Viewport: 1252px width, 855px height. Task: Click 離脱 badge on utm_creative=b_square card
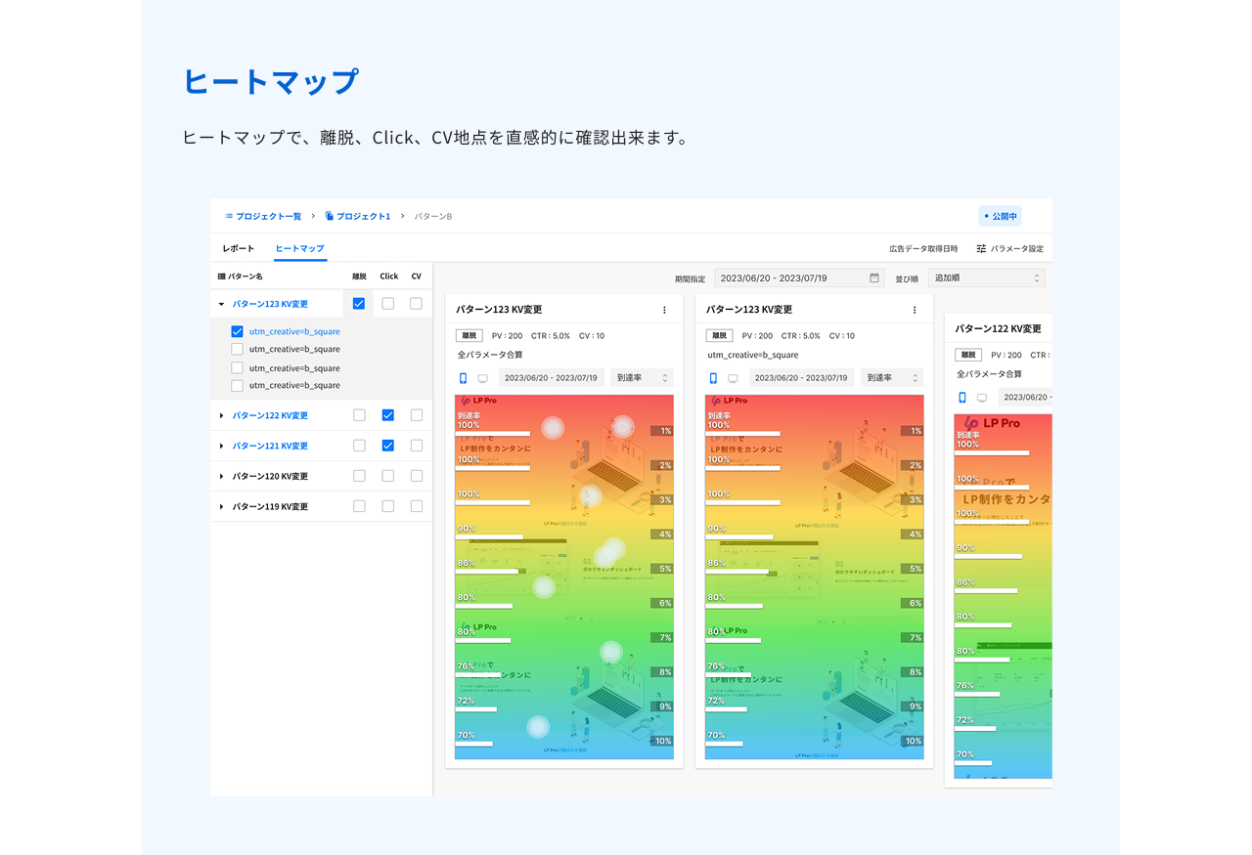click(719, 335)
